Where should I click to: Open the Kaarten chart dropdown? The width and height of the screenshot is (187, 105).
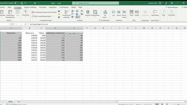(x=88, y=14)
